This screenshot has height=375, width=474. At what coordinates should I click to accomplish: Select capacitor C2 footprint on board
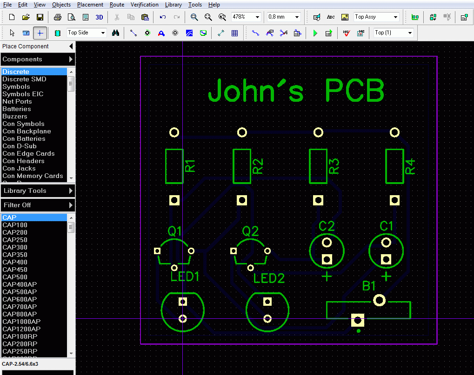[x=327, y=251]
